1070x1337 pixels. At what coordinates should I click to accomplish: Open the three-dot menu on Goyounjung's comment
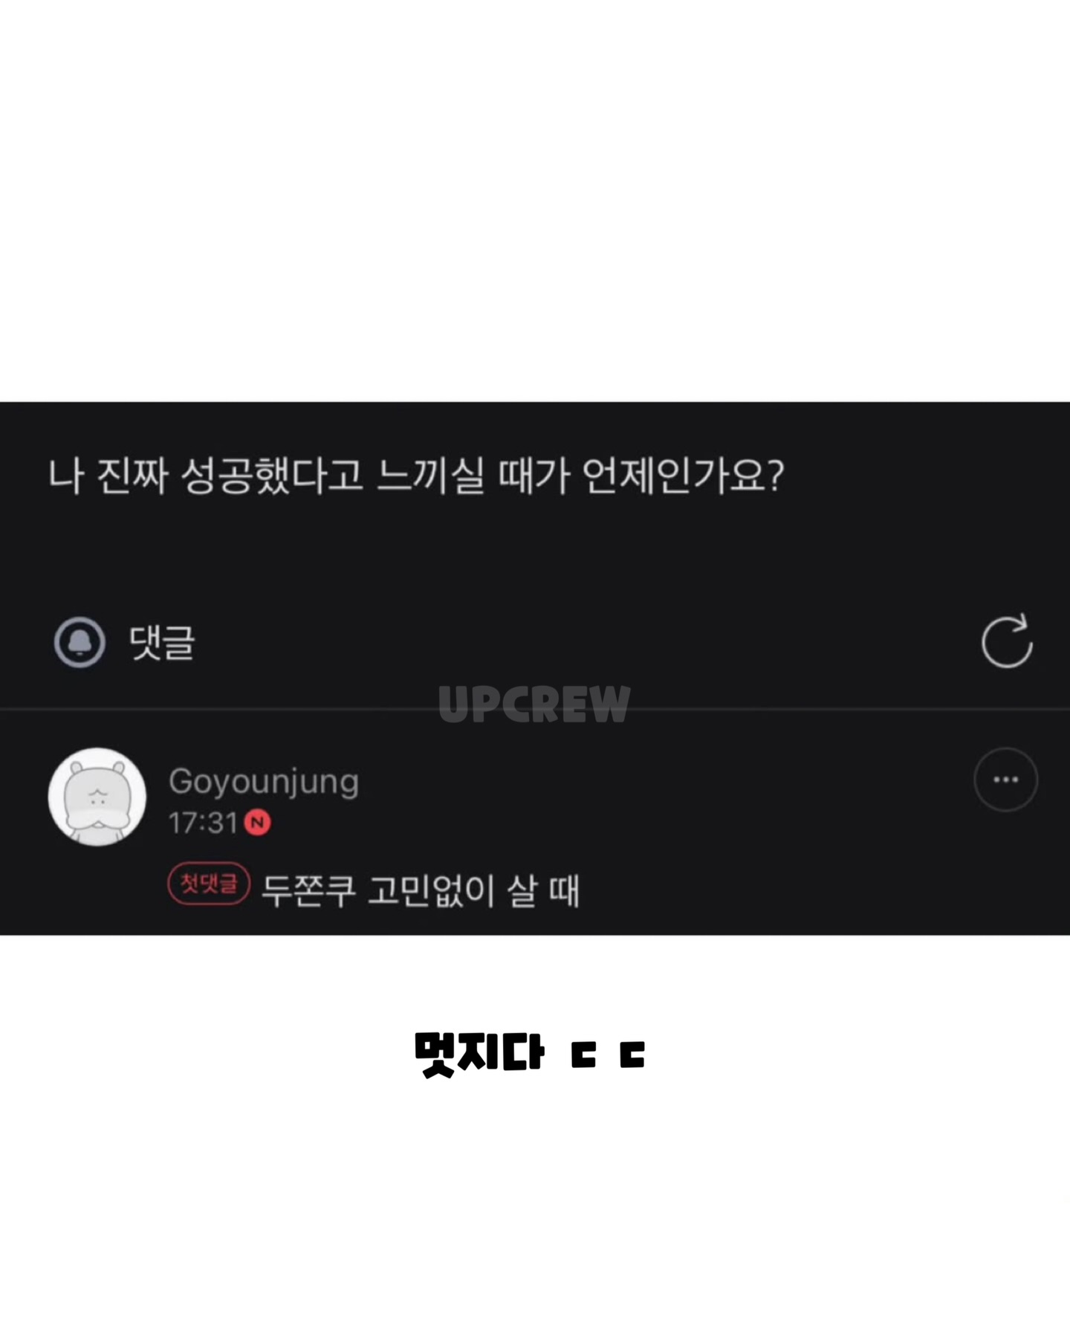(1005, 780)
